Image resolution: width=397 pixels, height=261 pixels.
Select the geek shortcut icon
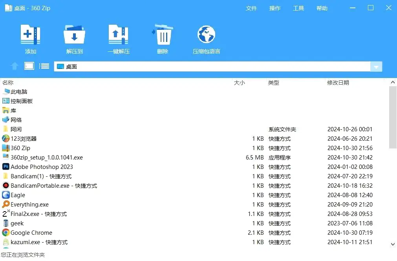point(6,223)
